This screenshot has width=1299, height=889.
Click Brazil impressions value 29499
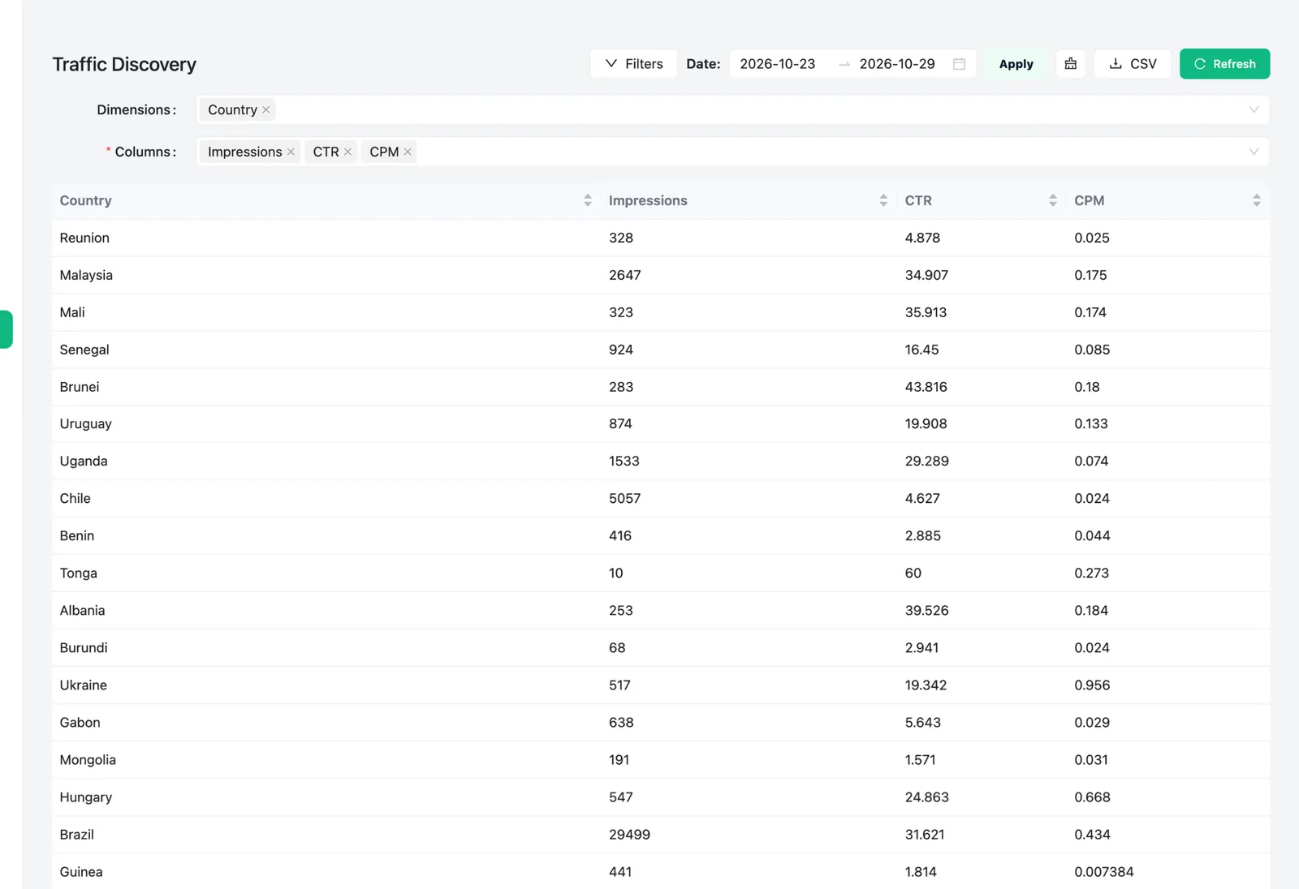coord(629,835)
